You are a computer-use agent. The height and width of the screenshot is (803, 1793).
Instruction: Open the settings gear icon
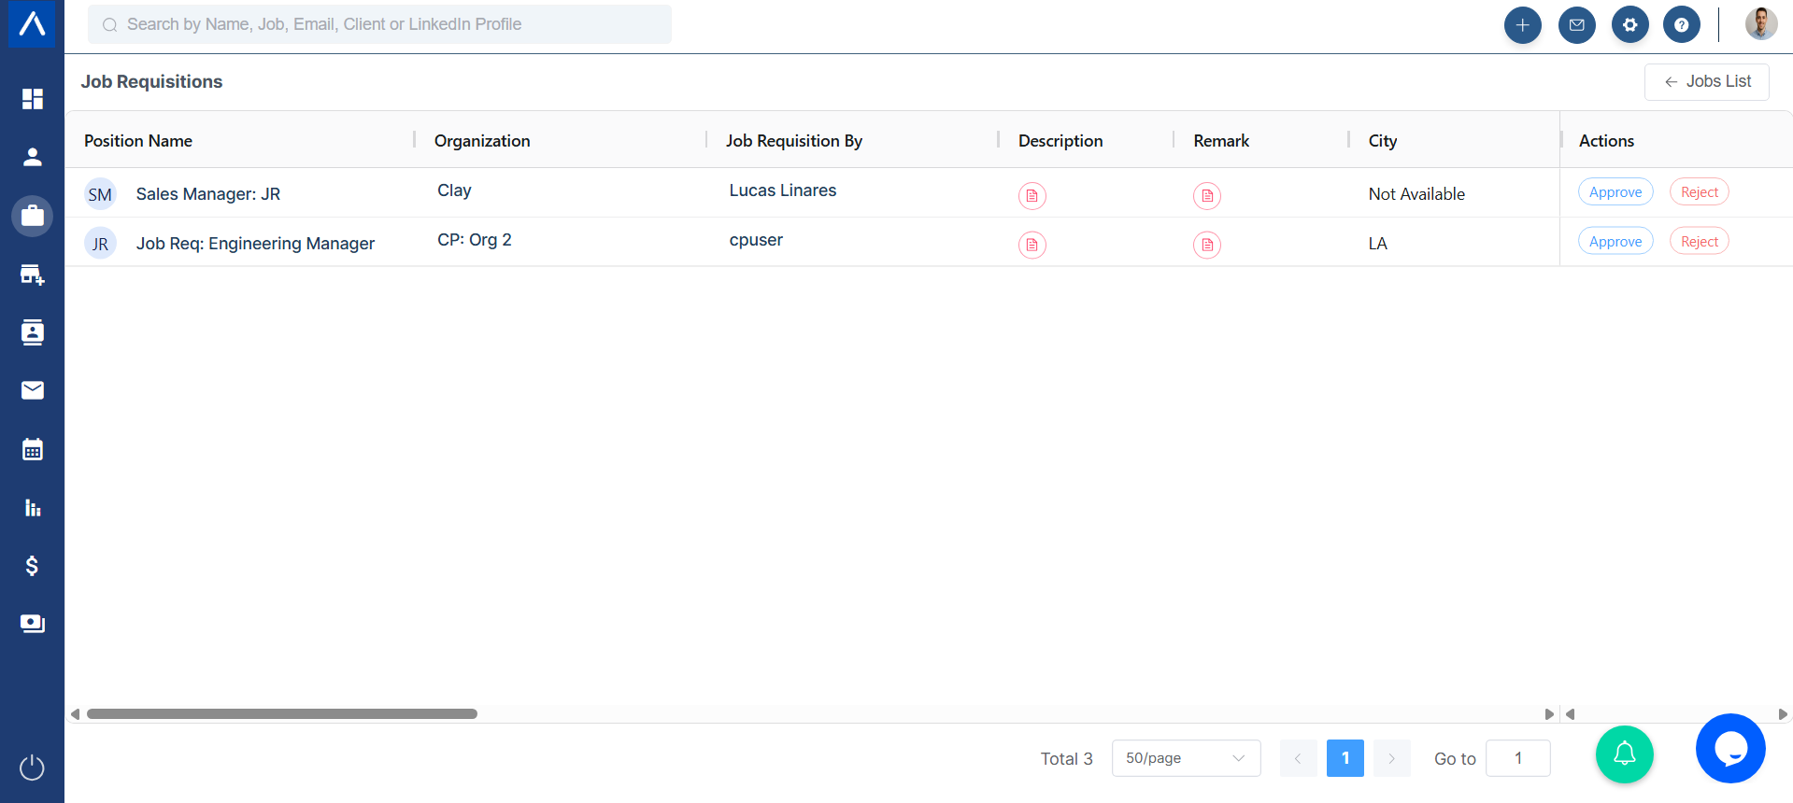click(1629, 25)
